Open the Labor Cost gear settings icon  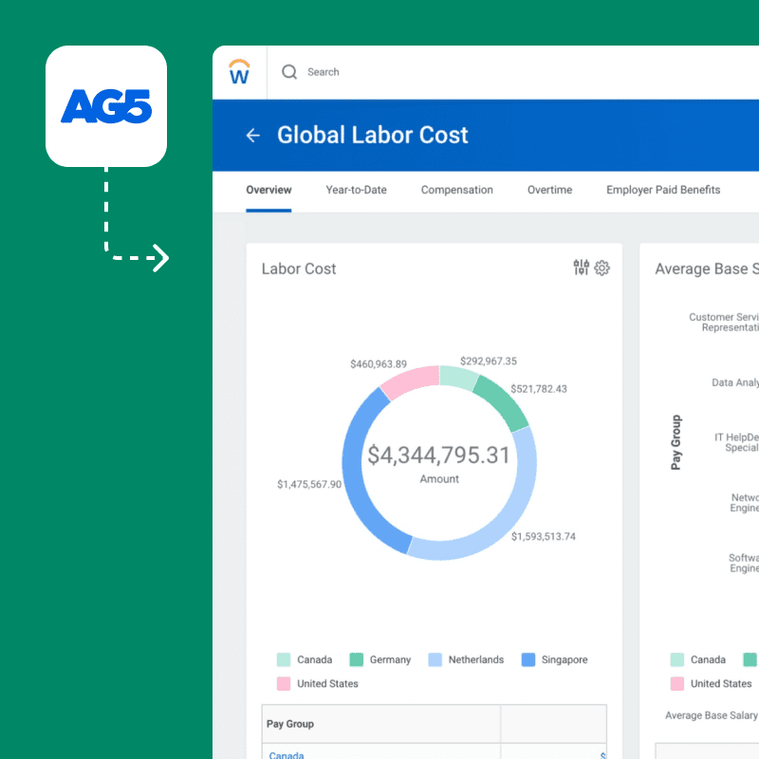602,268
